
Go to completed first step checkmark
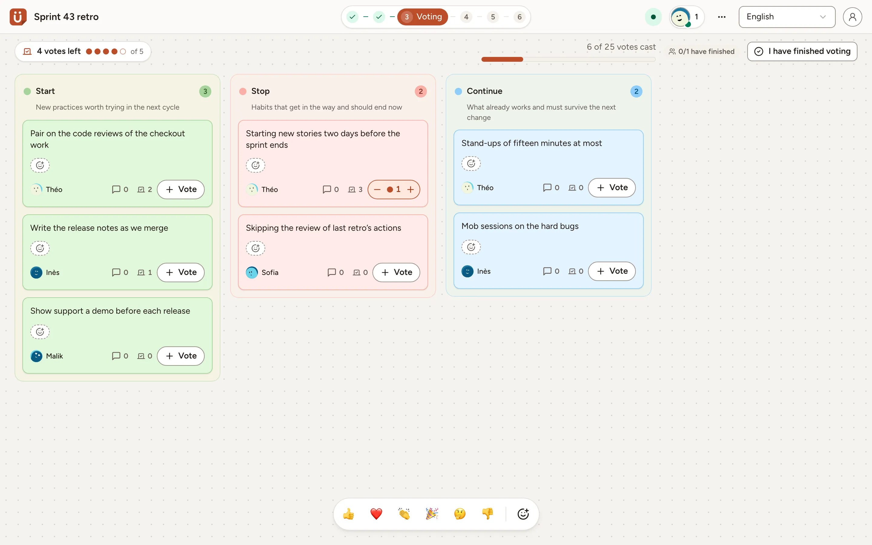click(x=352, y=17)
